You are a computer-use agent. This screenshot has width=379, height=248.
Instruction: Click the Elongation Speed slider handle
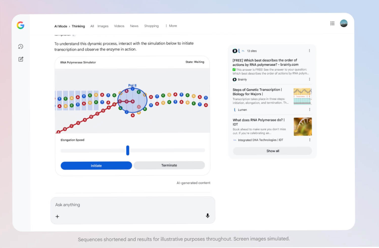[x=128, y=150]
